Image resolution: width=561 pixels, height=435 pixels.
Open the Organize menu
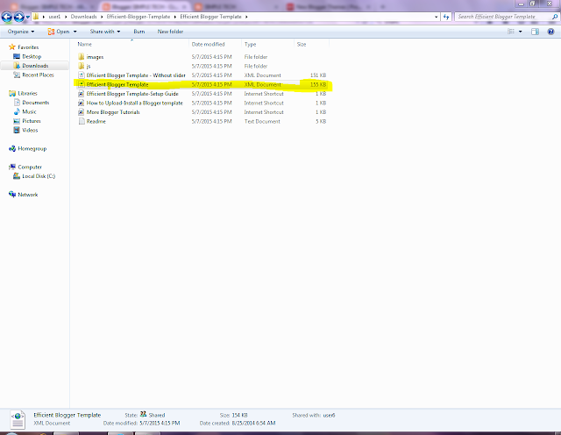click(21, 32)
